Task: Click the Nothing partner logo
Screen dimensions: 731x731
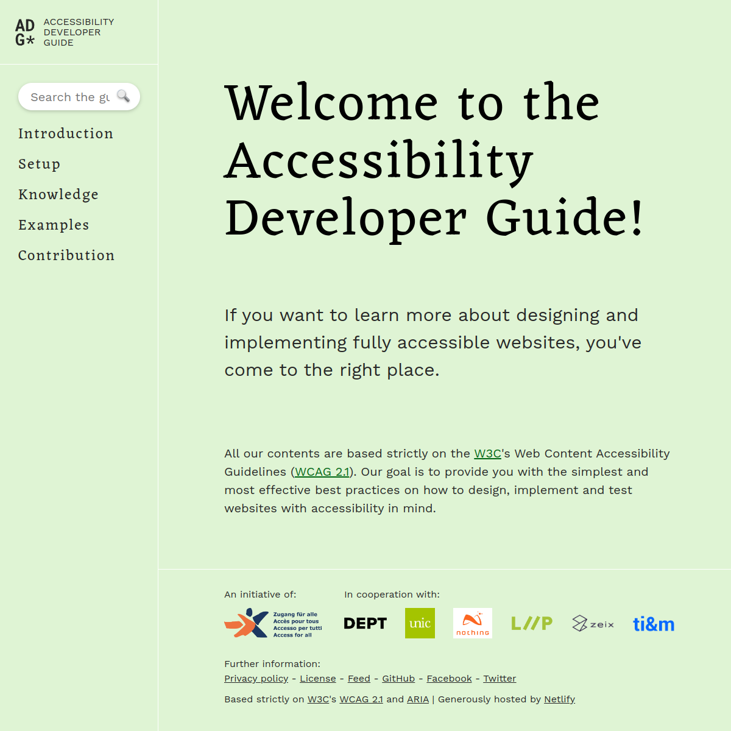Action: coord(472,623)
